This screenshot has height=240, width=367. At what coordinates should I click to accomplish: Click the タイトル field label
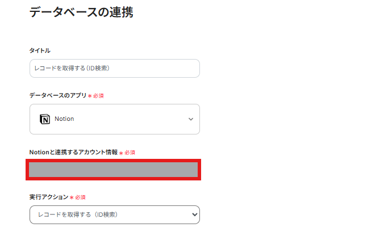40,50
